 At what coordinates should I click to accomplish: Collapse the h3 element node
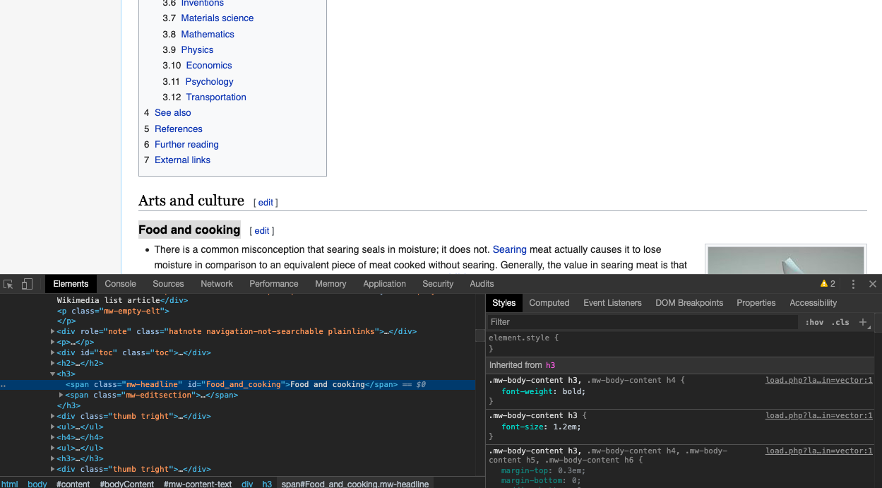click(x=53, y=374)
